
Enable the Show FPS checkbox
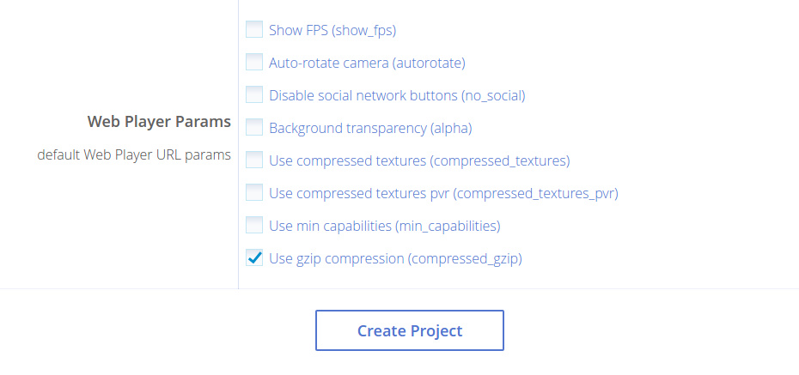pyautogui.click(x=254, y=30)
